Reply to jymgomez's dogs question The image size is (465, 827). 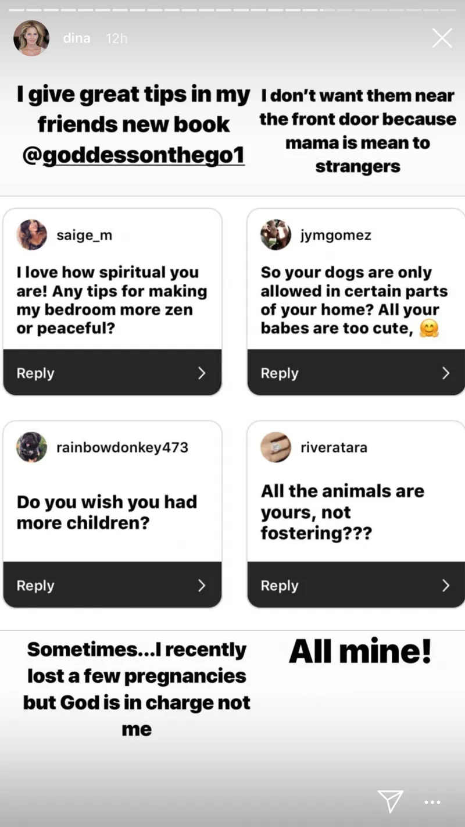[x=280, y=373]
